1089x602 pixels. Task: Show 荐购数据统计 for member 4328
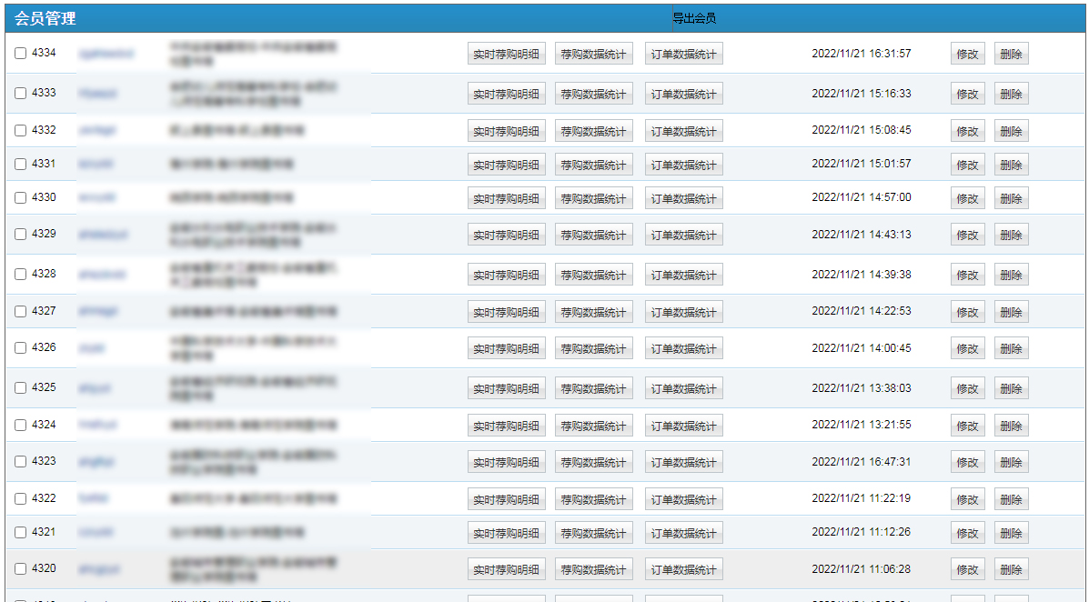point(593,275)
